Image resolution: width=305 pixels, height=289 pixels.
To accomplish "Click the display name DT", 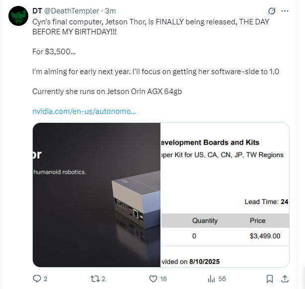I will coord(37,11).
